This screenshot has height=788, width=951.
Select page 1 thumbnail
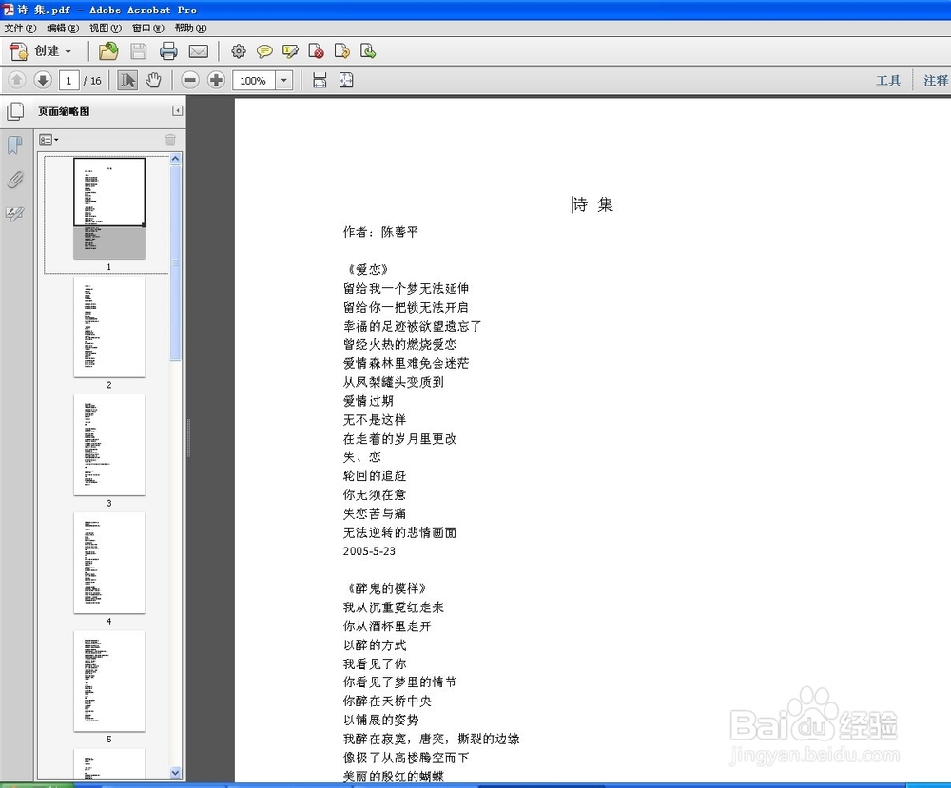tap(109, 208)
